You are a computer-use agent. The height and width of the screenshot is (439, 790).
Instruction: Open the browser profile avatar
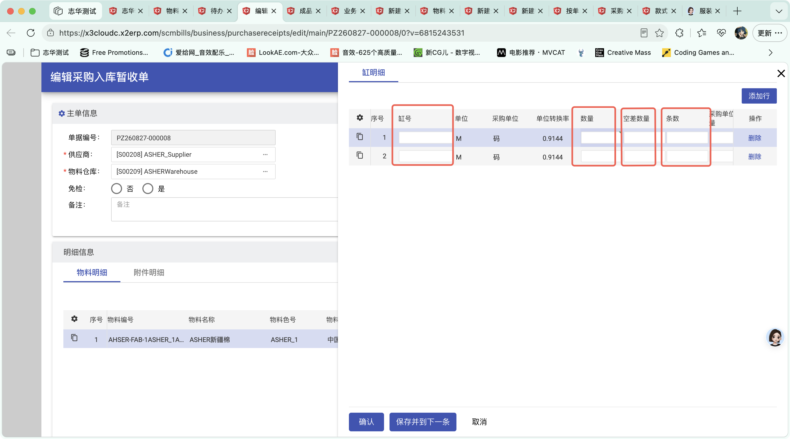point(741,33)
